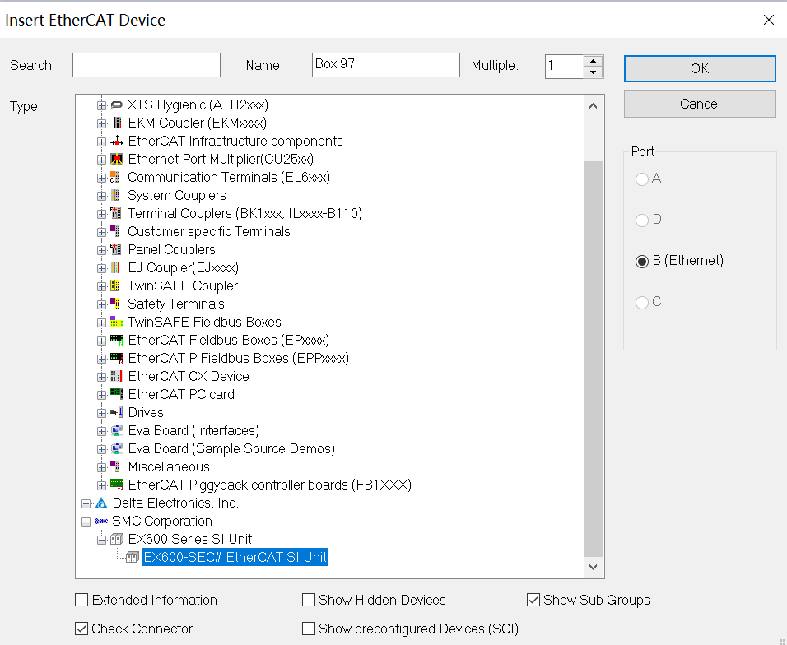The image size is (787, 645).
Task: Enable the Extended Information checkbox
Action: click(x=81, y=600)
